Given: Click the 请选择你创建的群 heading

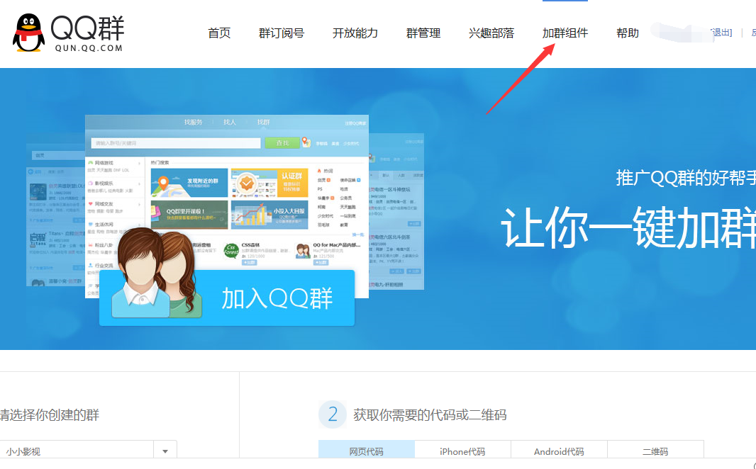Looking at the screenshot, I should pos(50,414).
